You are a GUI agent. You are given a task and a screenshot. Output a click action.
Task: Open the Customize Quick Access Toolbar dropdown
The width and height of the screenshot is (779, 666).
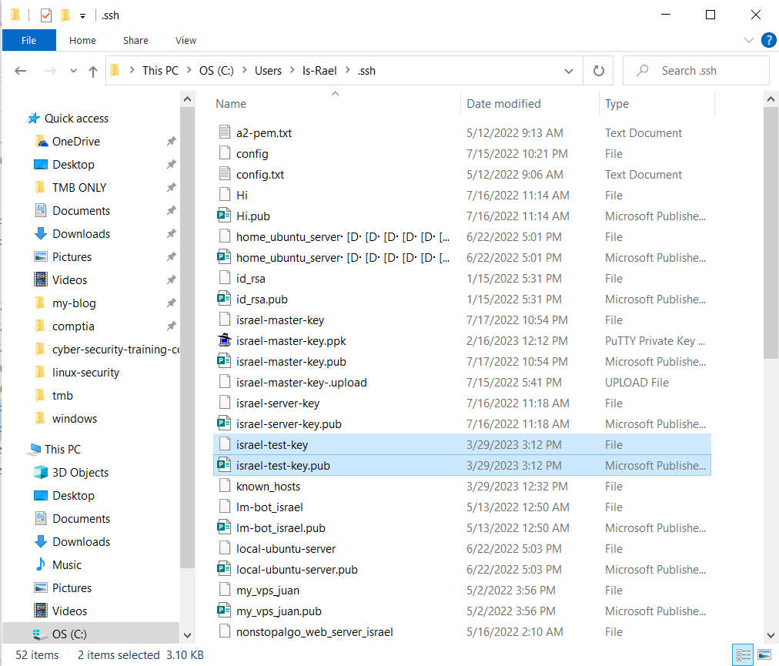pos(82,15)
